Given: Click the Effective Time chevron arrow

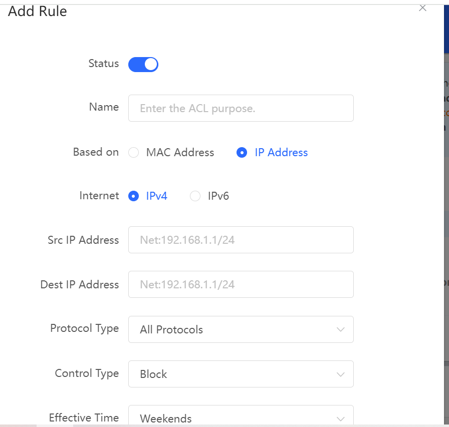Looking at the screenshot, I should [340, 419].
